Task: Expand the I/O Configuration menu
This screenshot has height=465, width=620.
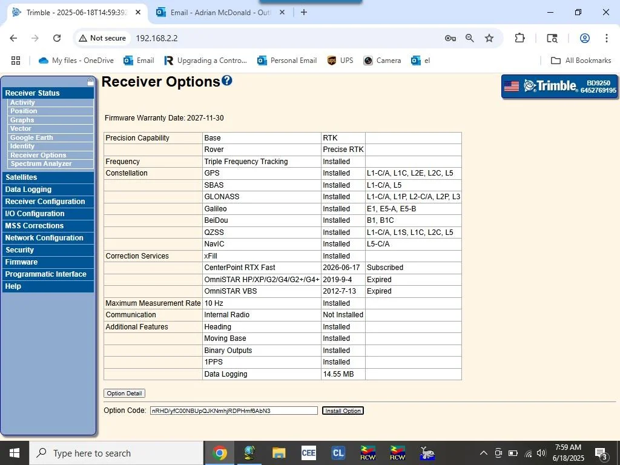Action: 48,214
